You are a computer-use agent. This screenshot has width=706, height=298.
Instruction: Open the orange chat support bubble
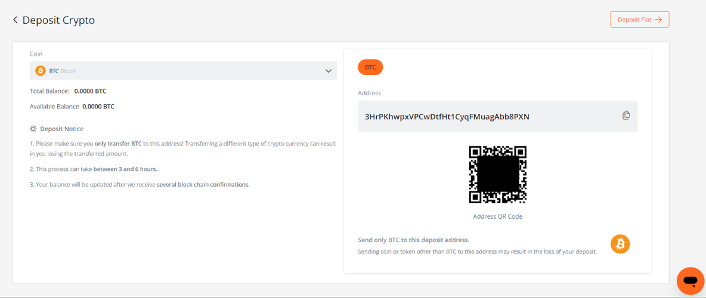point(690,281)
